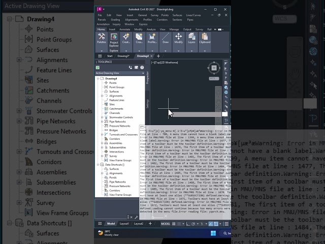Expand the Palettes panel dropdown arrow
The width and height of the screenshot is (325, 244).
tap(102, 51)
